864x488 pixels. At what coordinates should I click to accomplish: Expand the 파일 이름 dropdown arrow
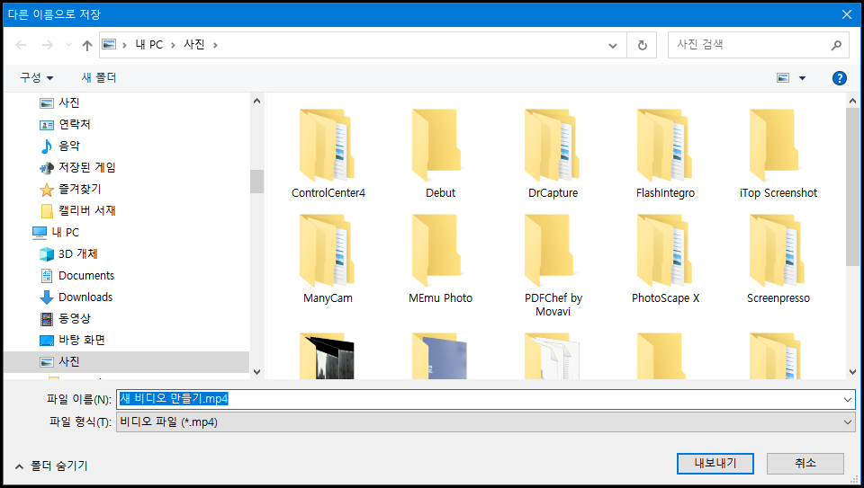pos(848,399)
